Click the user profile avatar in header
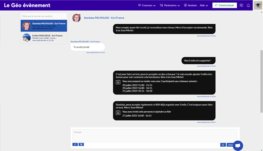Viewport: 263px width, 151px height. [258, 5]
